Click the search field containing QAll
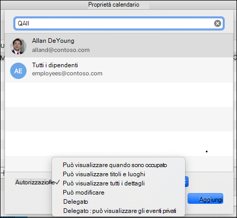The width and height of the screenshot is (237, 218). coord(119,23)
